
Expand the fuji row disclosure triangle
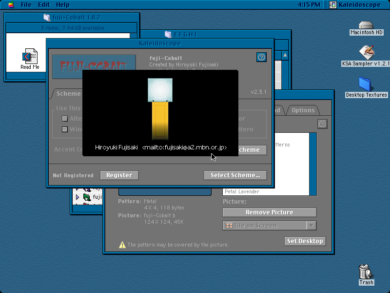78,197
